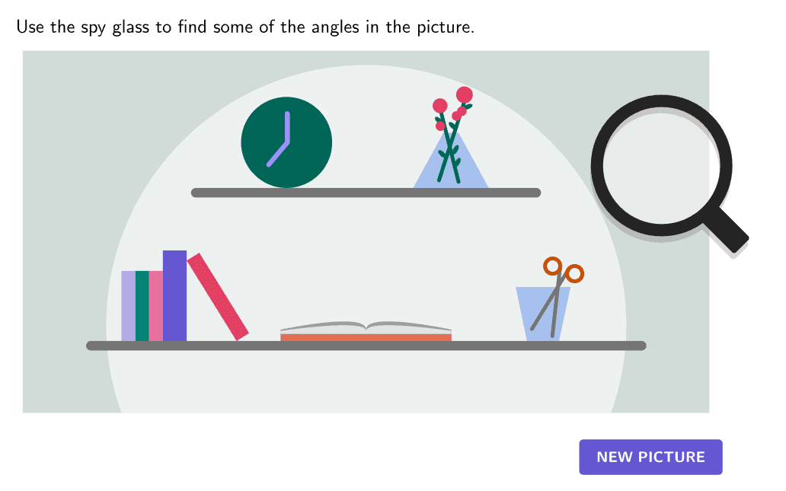Click the magnifying glass spy tool
786x491 pixels.
coord(661,166)
